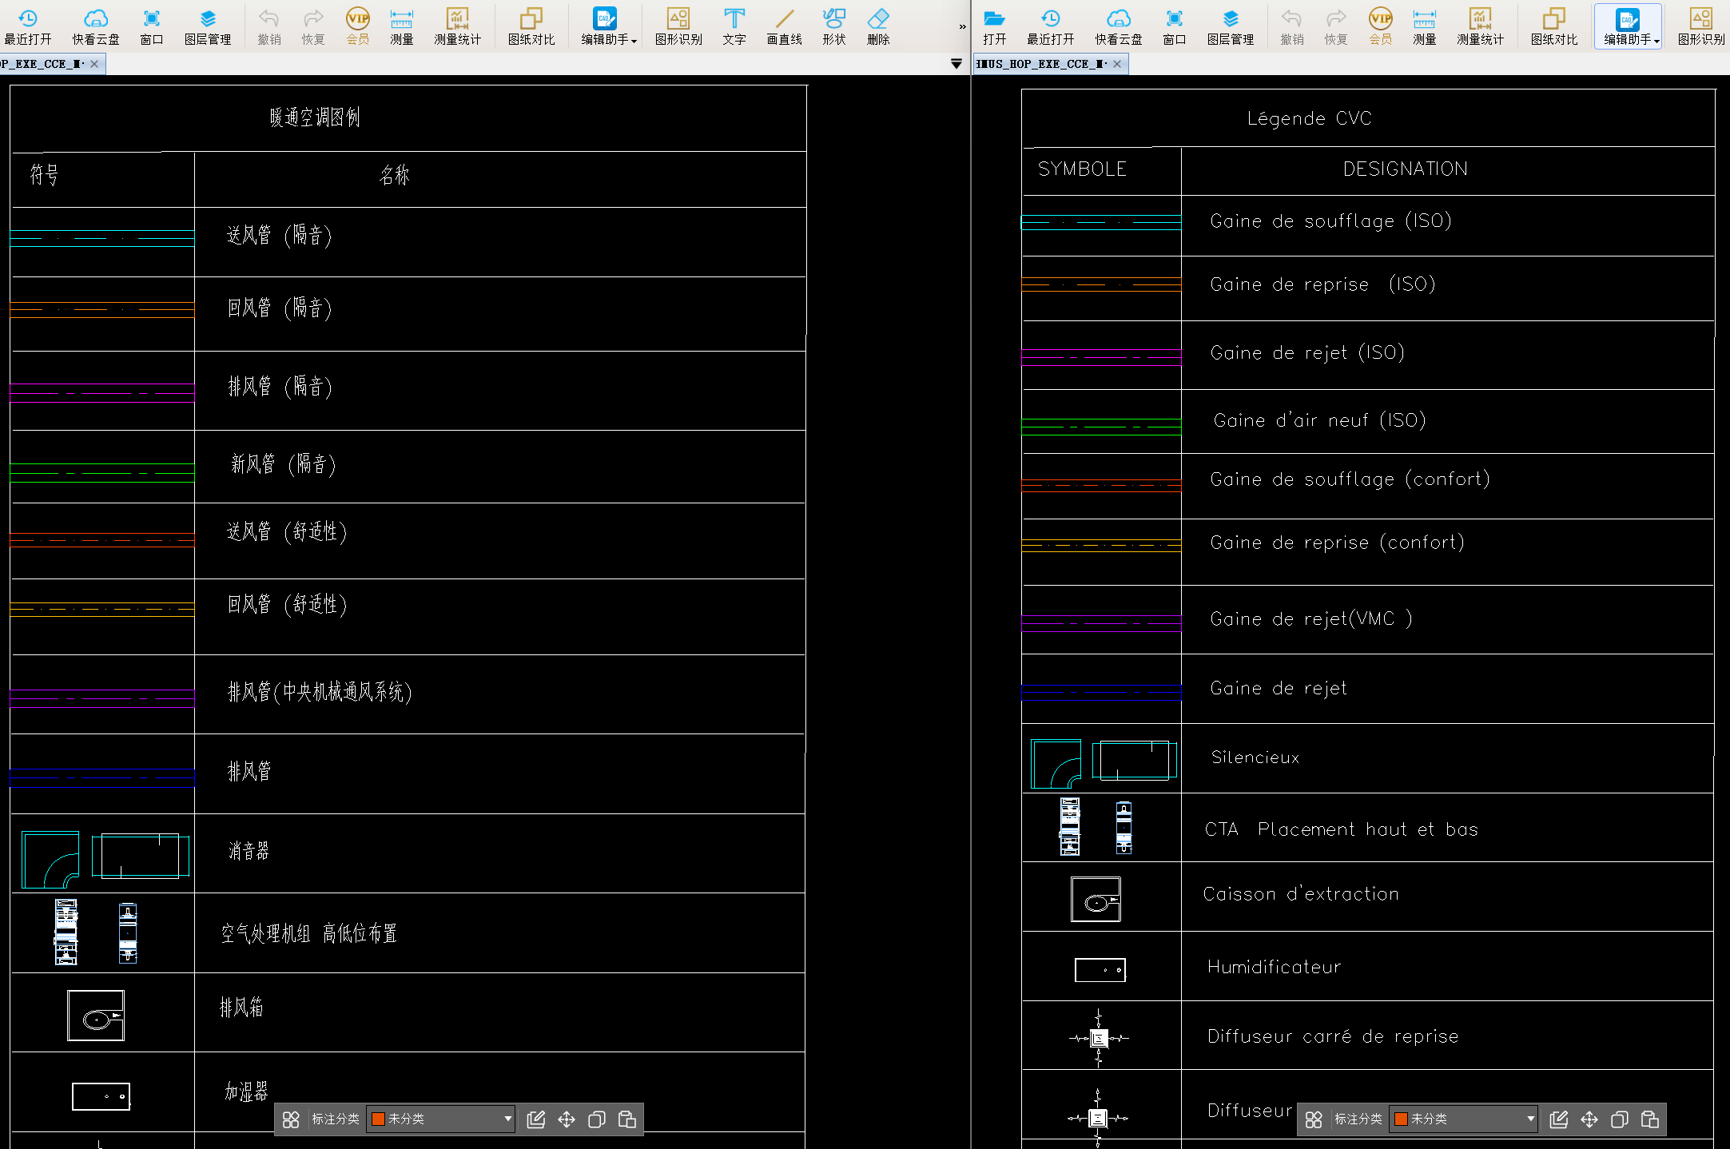The height and width of the screenshot is (1149, 1730).
Task: Select 画直线 line tool
Action: (x=784, y=26)
